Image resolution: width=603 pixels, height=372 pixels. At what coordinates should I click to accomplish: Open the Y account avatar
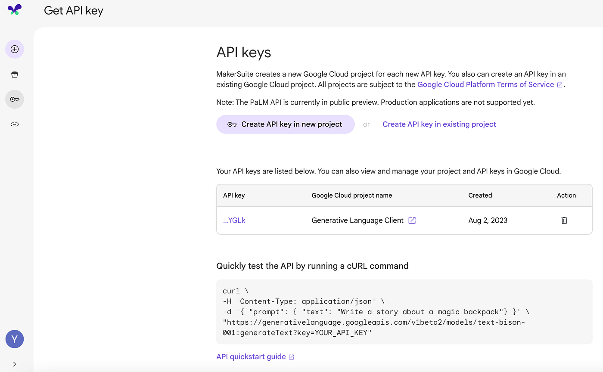15,339
